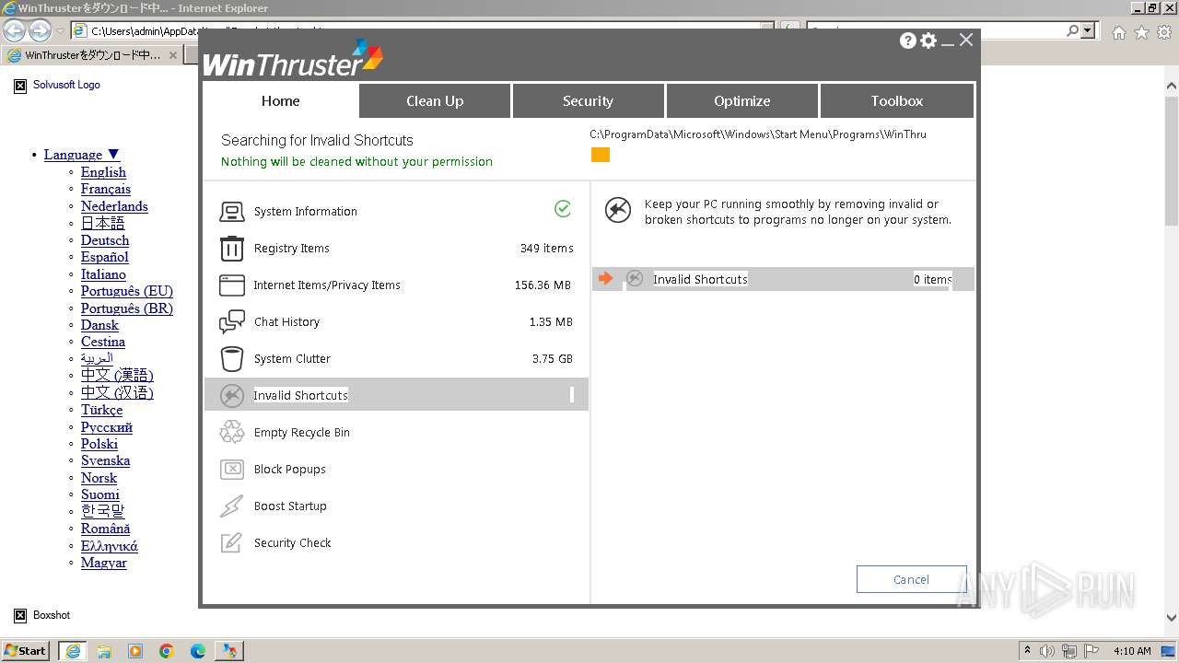
Task: Select the WinThruster download browser tab
Action: [91, 55]
